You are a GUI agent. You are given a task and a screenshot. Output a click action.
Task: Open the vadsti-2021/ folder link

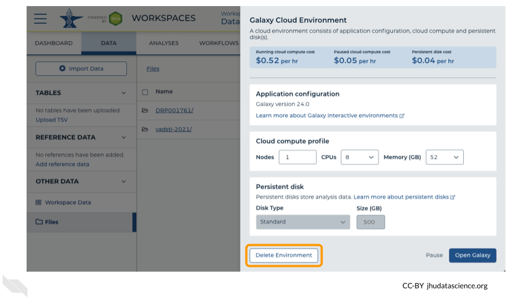pyautogui.click(x=173, y=130)
